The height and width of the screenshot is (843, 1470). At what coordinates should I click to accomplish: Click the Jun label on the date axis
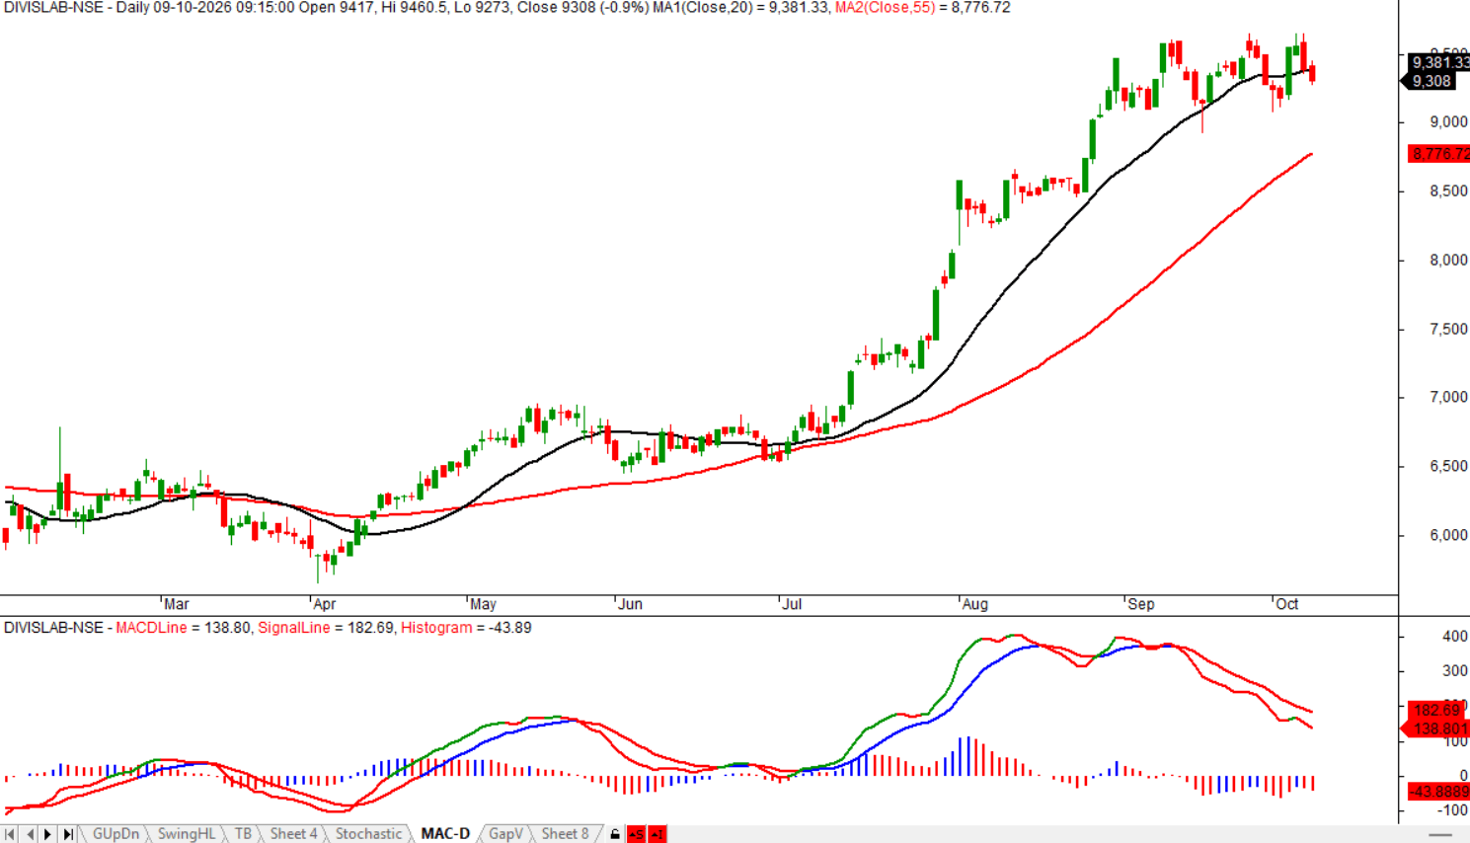[x=630, y=604]
